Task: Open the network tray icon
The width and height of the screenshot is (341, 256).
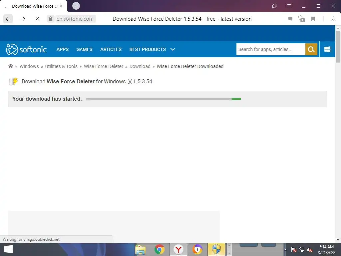Action: (x=302, y=250)
